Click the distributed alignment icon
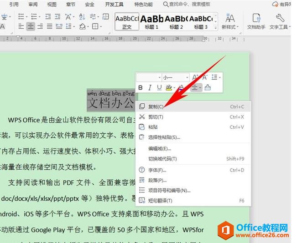 59,26
